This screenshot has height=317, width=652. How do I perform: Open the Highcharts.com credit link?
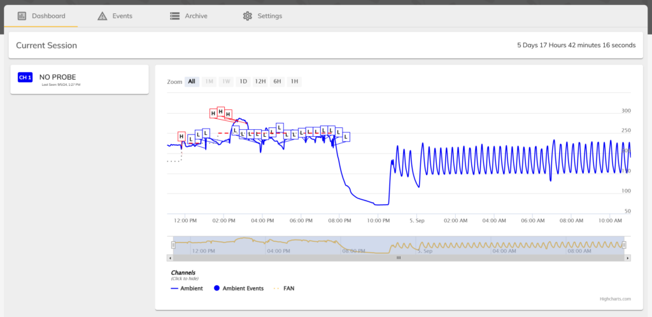(614, 299)
